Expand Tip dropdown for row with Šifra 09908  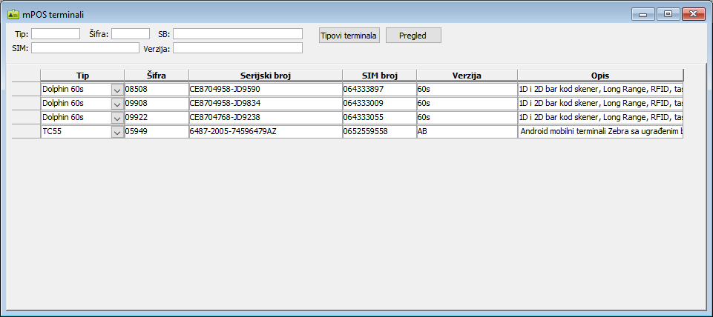coord(117,103)
